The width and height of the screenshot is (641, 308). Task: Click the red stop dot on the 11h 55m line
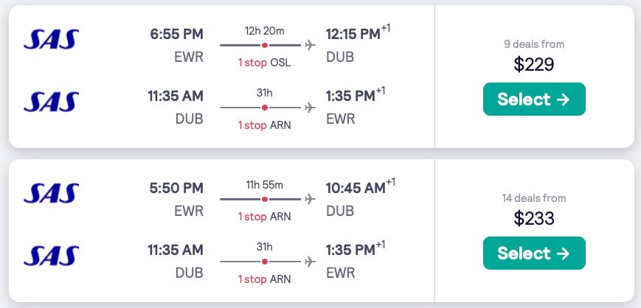pos(265,200)
